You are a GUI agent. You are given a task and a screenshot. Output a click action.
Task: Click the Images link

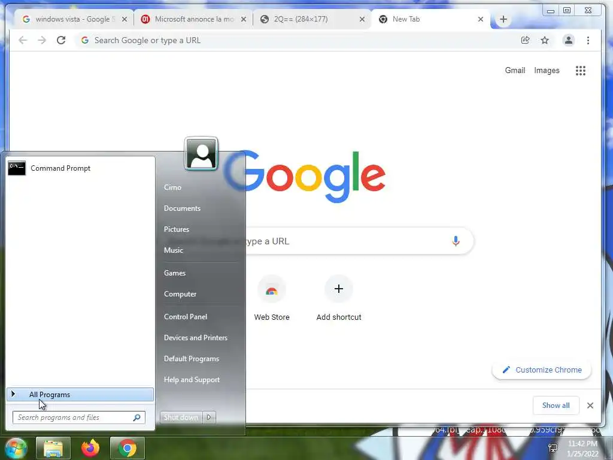[x=547, y=71]
